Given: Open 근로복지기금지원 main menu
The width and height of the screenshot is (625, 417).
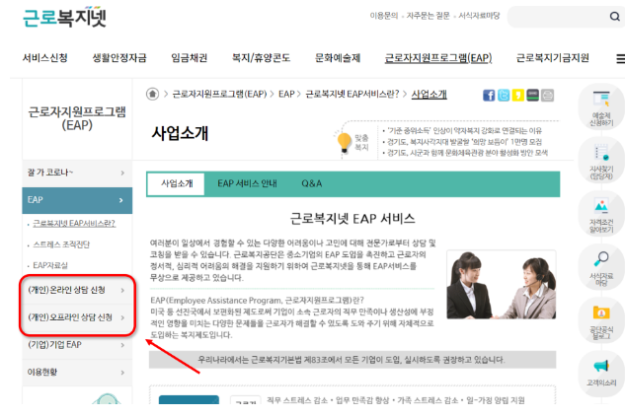Looking at the screenshot, I should [x=553, y=58].
